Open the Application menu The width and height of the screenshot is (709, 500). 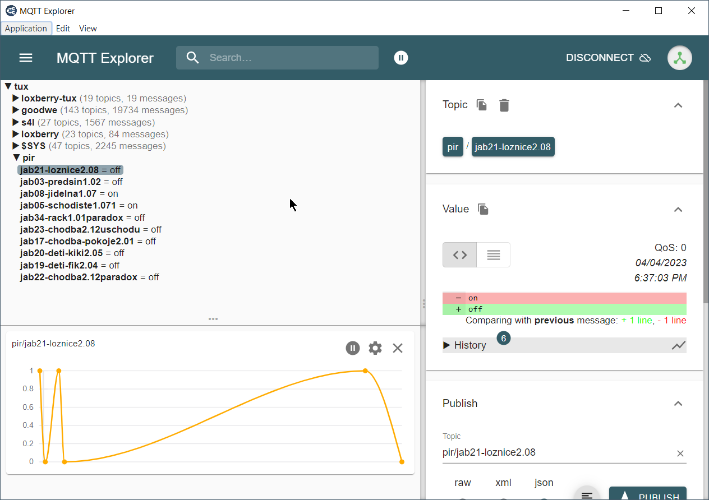click(x=26, y=29)
